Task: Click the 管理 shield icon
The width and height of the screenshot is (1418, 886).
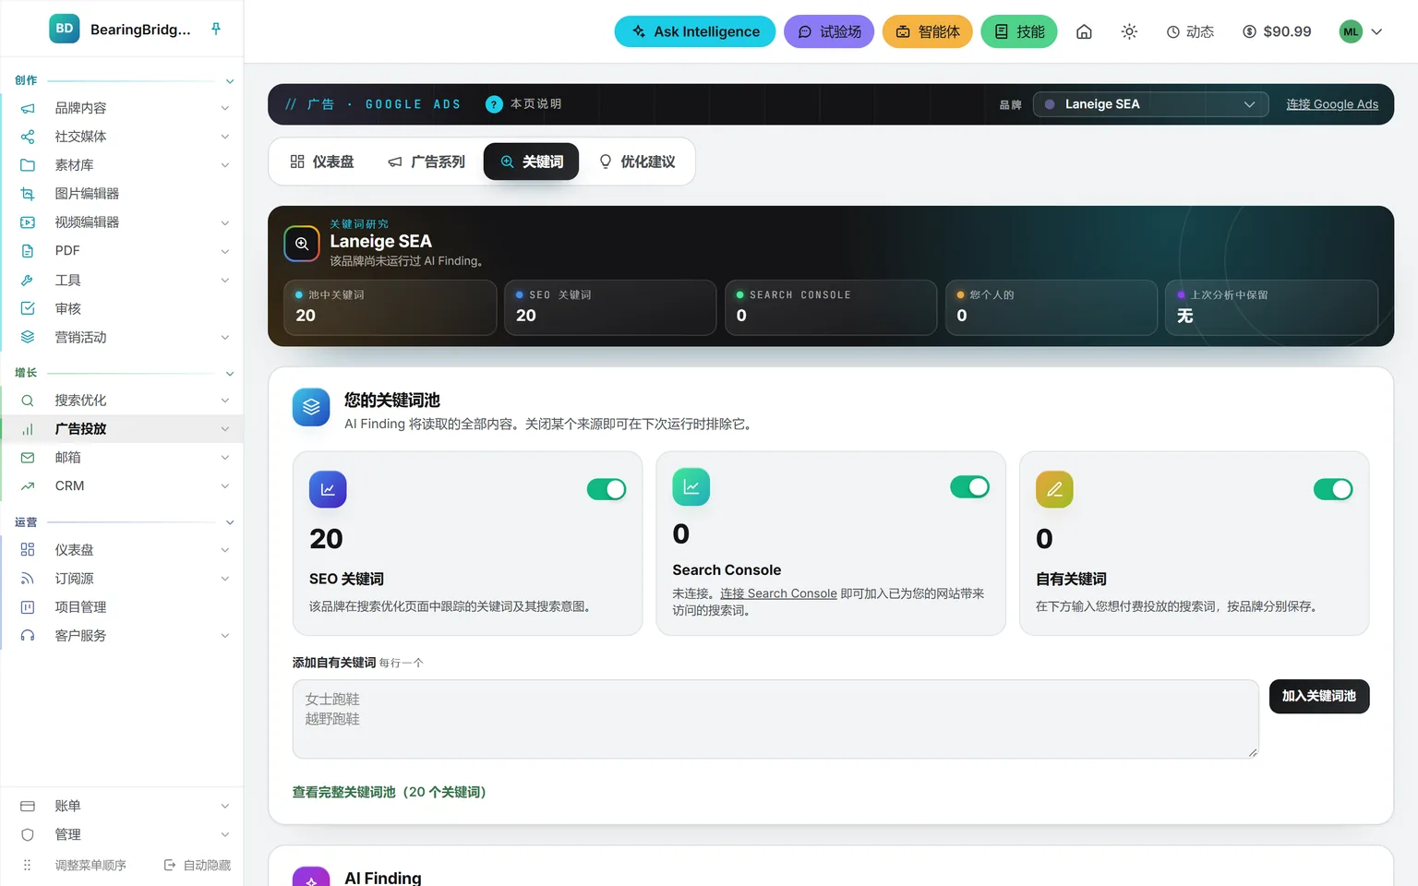Action: click(x=28, y=834)
